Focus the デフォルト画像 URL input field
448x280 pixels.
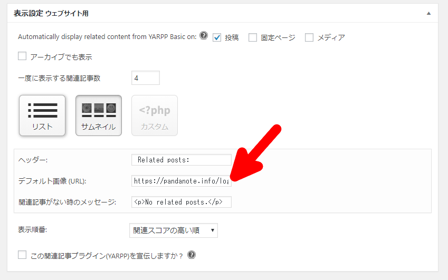click(x=181, y=181)
